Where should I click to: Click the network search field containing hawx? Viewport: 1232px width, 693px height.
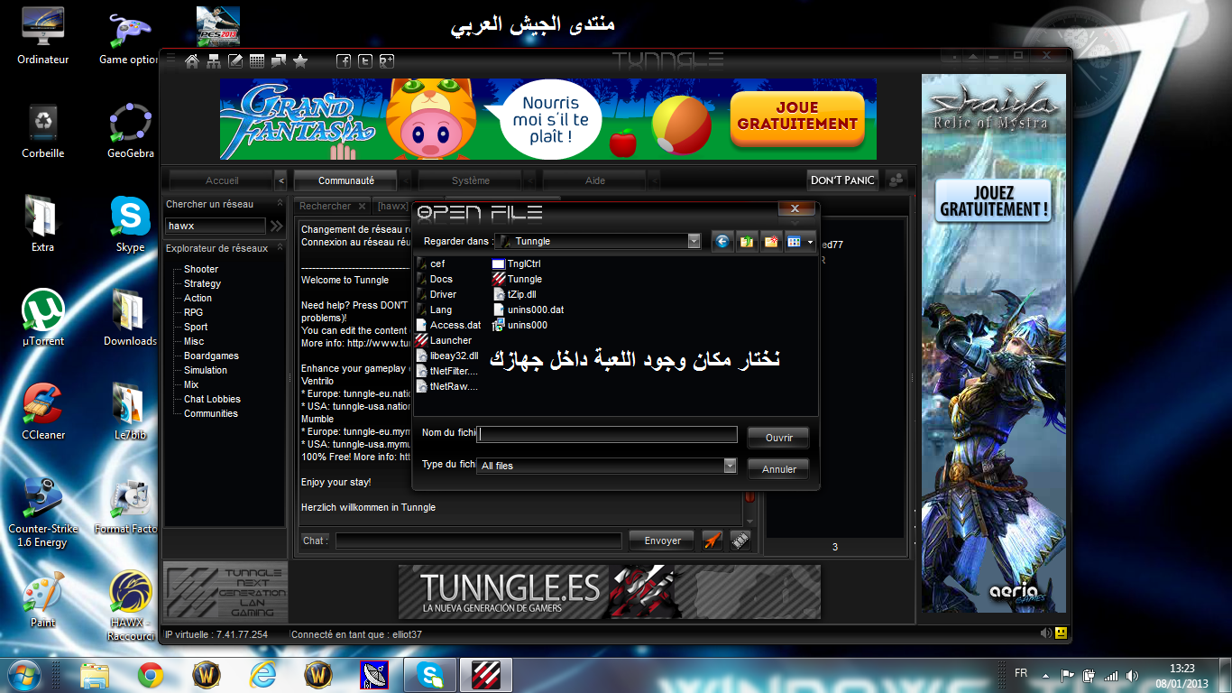215,226
